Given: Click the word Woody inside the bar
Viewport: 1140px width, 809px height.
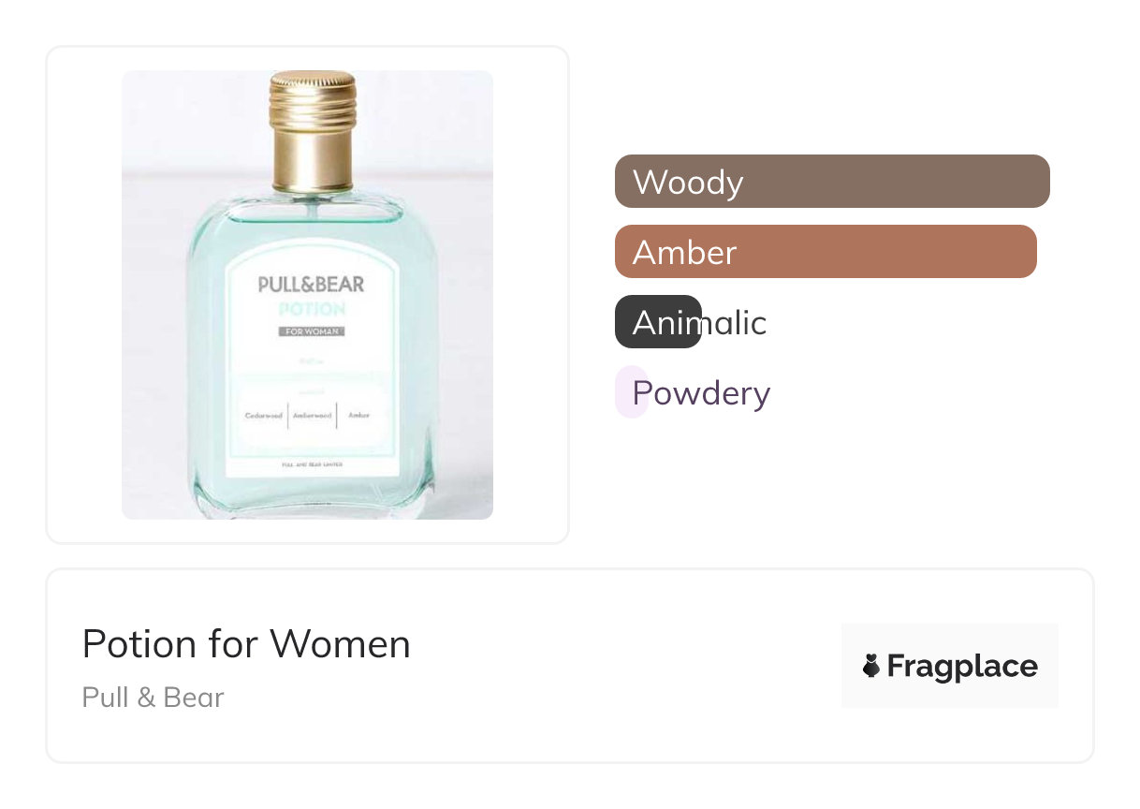Looking at the screenshot, I should click(x=688, y=182).
